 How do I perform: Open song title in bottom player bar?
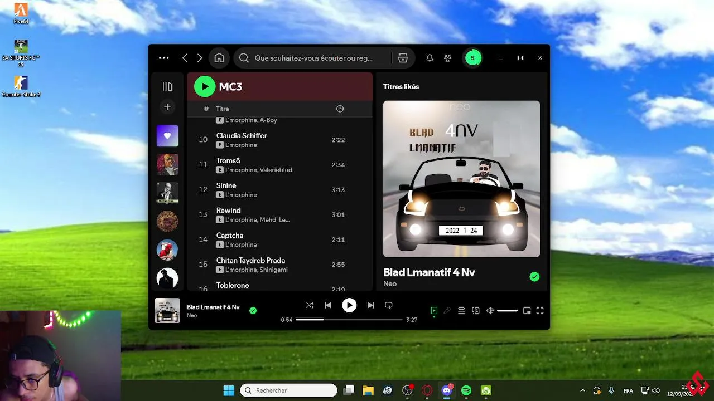(213, 307)
